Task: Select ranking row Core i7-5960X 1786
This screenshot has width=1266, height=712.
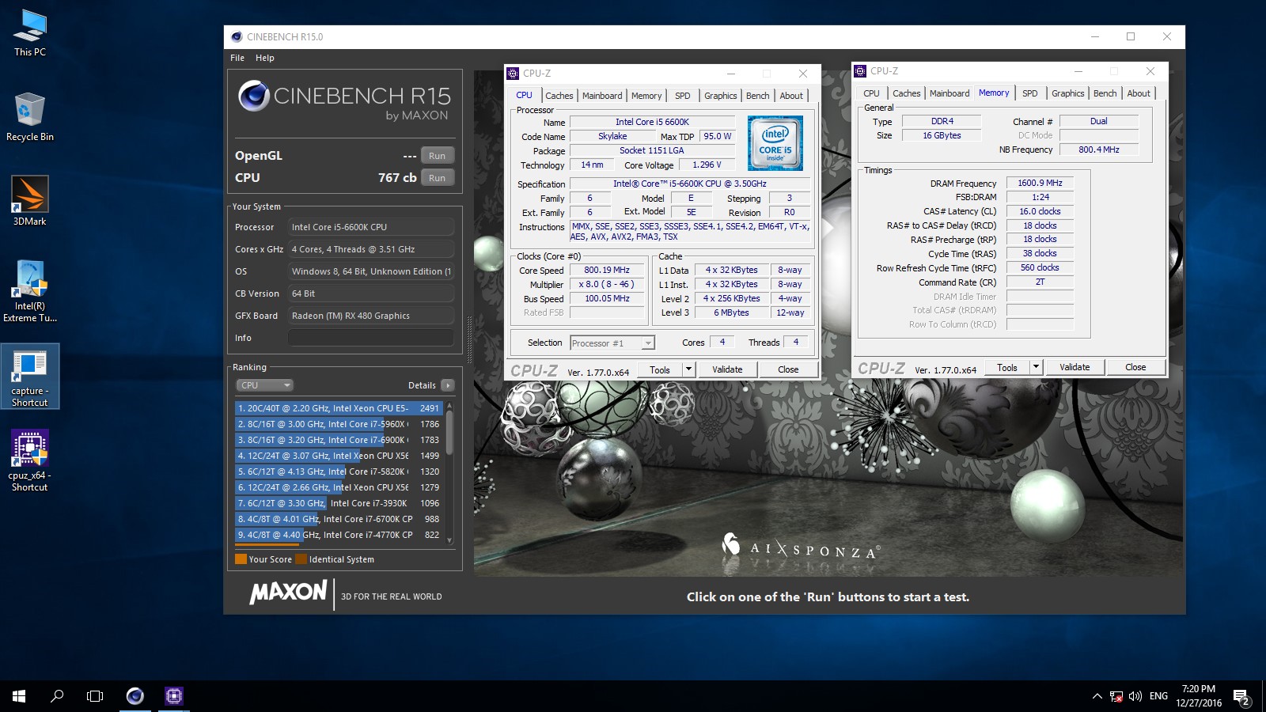Action: click(339, 424)
